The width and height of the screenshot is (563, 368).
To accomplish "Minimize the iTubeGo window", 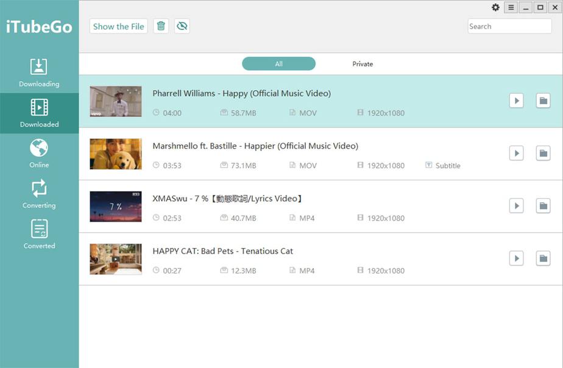I will [x=526, y=7].
